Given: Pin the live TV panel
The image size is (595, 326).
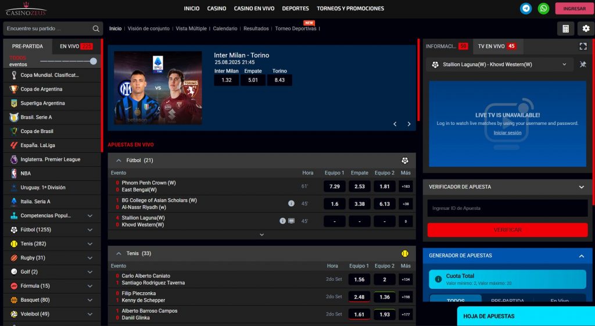Looking at the screenshot, I should click(583, 65).
